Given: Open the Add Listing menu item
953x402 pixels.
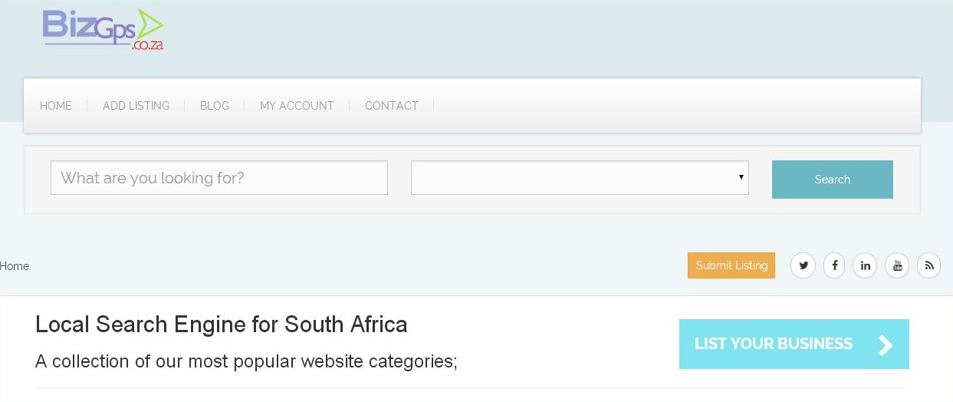Looking at the screenshot, I should click(136, 106).
